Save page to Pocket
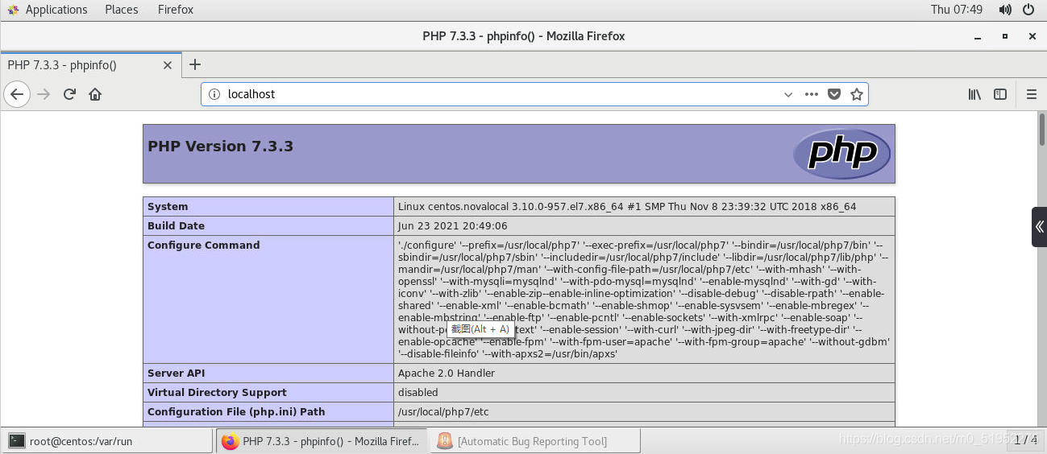This screenshot has height=454, width=1047. click(x=834, y=94)
